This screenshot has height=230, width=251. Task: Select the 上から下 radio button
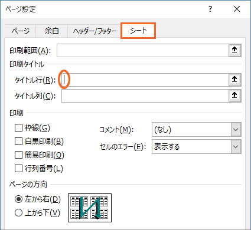coord(18,213)
